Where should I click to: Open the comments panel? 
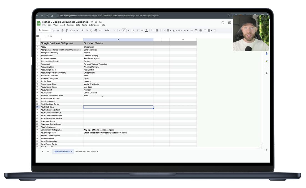230,23
